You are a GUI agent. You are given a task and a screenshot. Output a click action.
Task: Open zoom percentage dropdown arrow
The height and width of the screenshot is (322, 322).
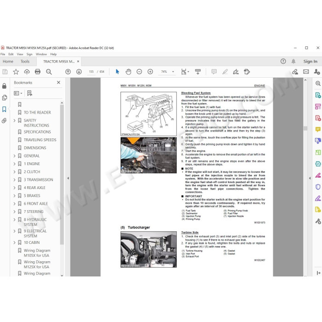[173, 72]
